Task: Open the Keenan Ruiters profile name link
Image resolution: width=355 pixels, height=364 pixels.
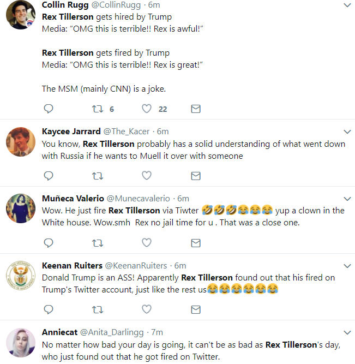Action: coord(72,266)
